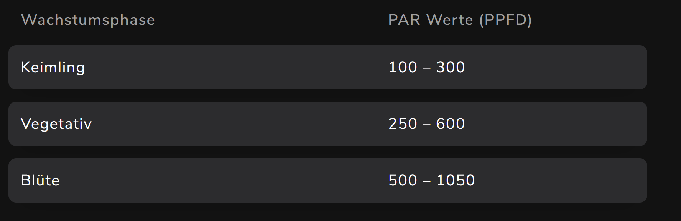The image size is (681, 221).
Task: Select the Blüte label
Action: tap(40, 180)
